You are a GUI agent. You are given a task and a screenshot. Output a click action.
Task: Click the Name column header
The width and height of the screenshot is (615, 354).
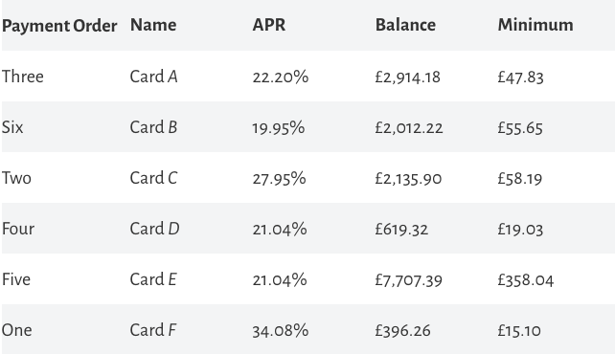[153, 25]
